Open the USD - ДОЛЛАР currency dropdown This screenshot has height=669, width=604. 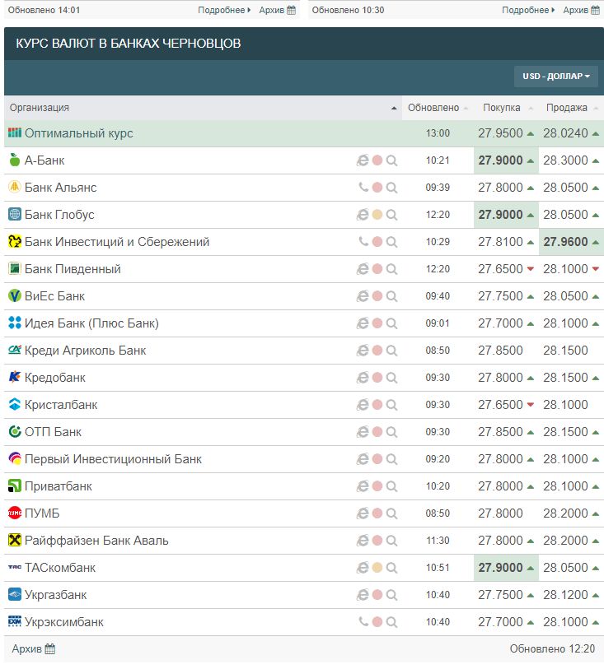point(556,77)
